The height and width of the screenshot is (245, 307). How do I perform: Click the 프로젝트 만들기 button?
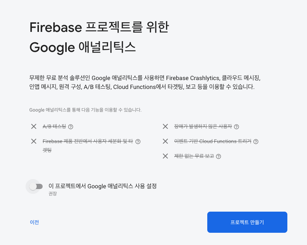click(247, 222)
